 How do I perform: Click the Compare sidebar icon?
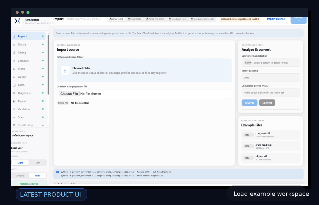coord(14,61)
